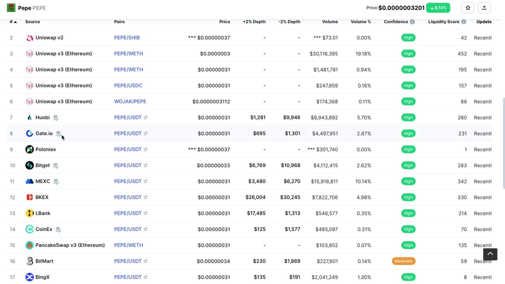Click the $15,916,811 MEXC volume cell

coord(324,181)
